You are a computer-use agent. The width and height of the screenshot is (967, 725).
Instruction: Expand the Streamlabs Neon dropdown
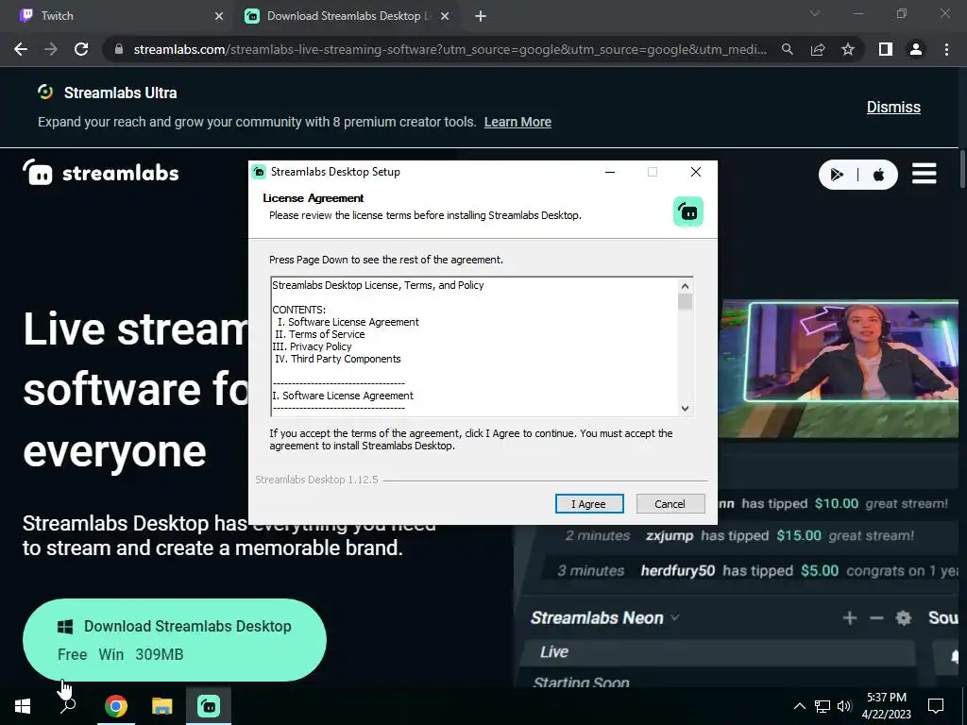(674, 617)
